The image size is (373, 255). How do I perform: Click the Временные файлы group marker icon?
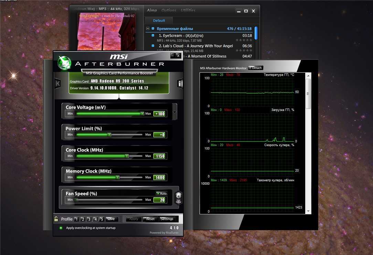click(x=153, y=29)
